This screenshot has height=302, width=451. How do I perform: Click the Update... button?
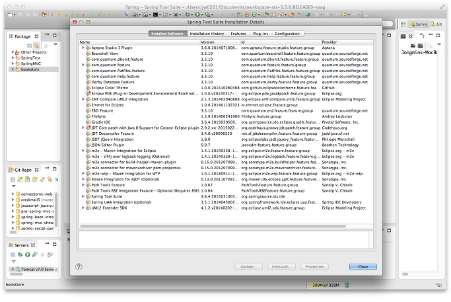tap(248, 267)
